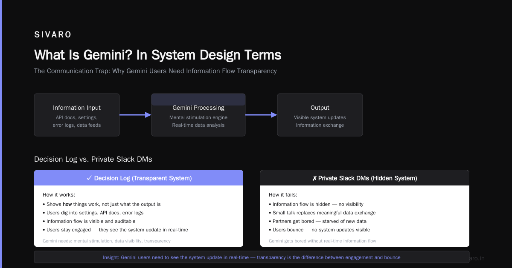Select the Output box title
Viewport: 512px width, 268px height.
[x=320, y=108]
